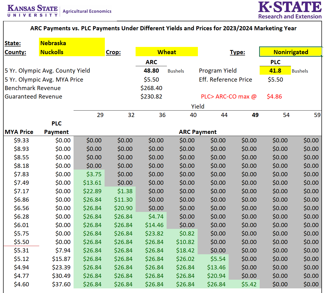
Task: Click the Kansas State University logo
Action: point(33,11)
